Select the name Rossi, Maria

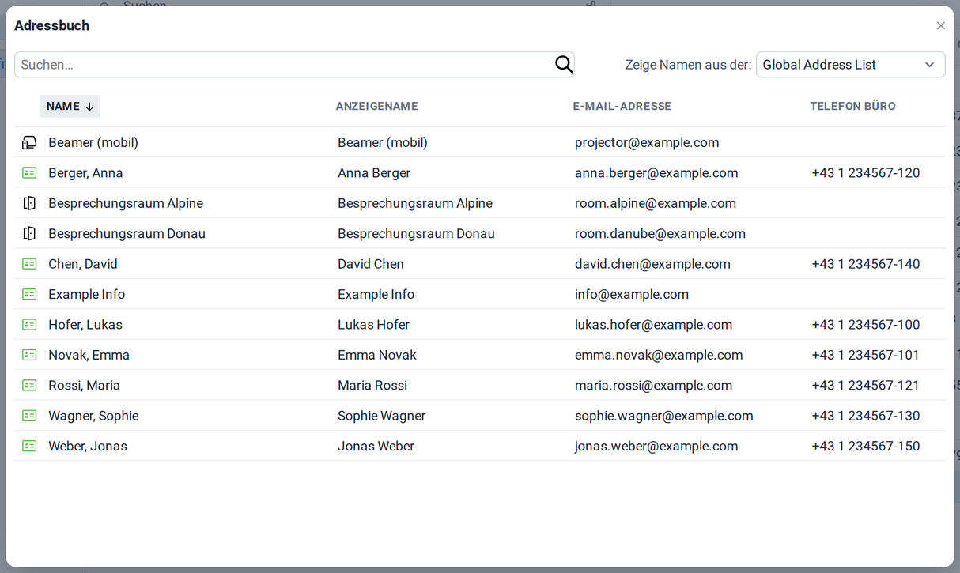pyautogui.click(x=84, y=386)
